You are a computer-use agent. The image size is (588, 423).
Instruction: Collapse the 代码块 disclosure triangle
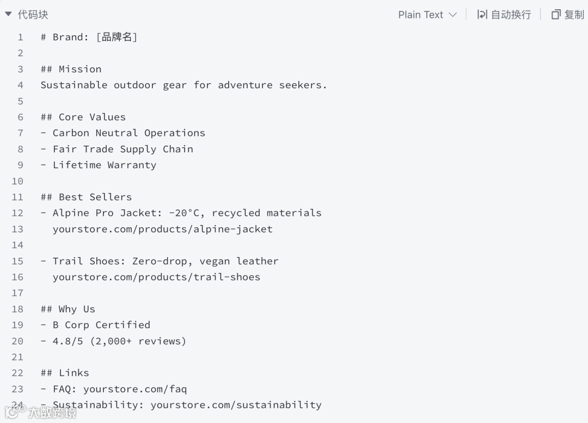point(8,14)
